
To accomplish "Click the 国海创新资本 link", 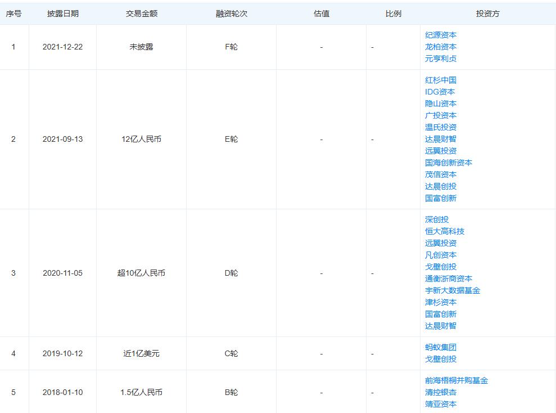I will [449, 163].
